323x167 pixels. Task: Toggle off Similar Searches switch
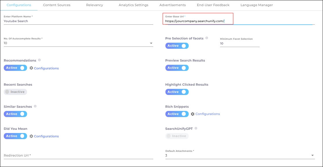click(15, 114)
